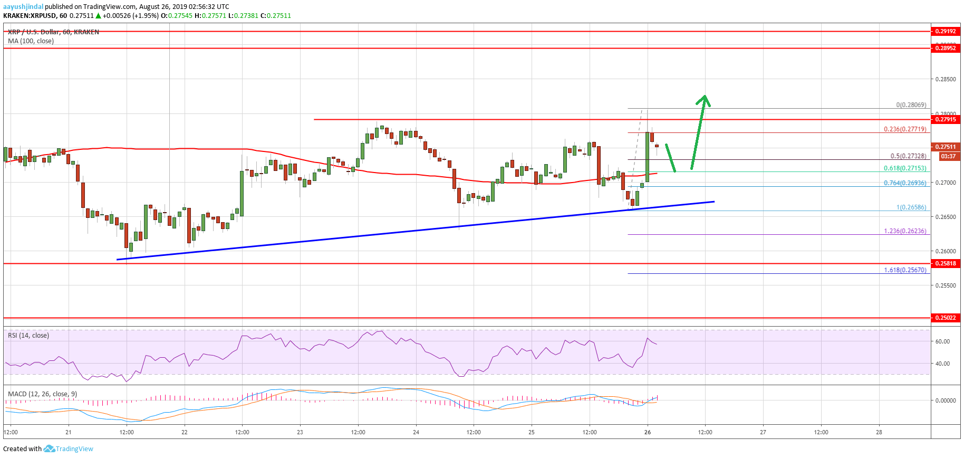Click the date 28 on time axis
Screen dimensions: 964x458
[x=879, y=432]
